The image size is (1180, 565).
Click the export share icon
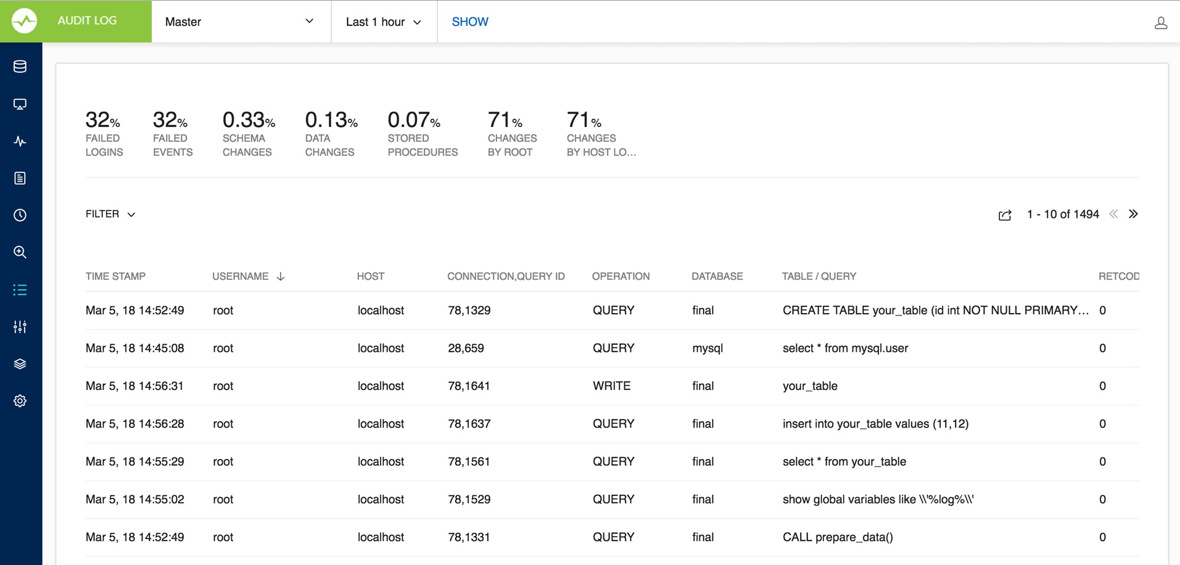1005,214
